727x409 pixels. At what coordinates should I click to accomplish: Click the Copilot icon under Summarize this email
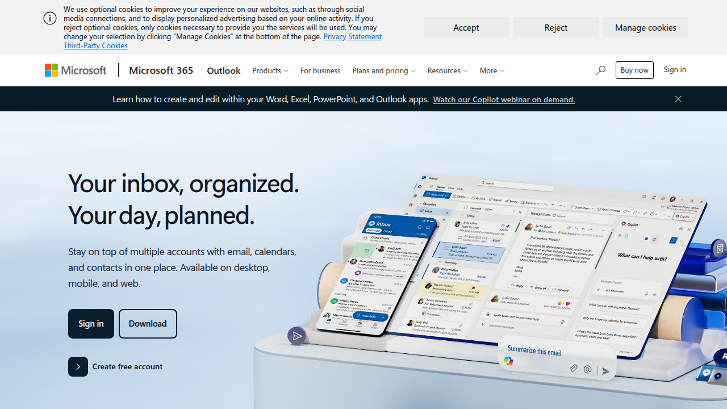coord(508,361)
